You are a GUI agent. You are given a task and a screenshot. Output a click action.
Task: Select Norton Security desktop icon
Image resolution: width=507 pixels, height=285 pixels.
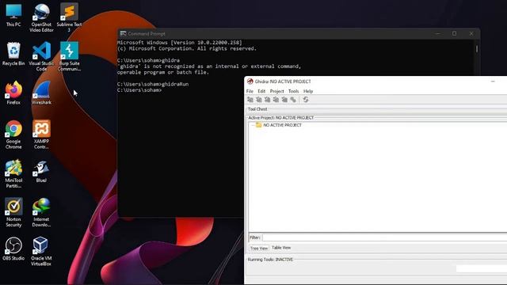click(x=13, y=213)
